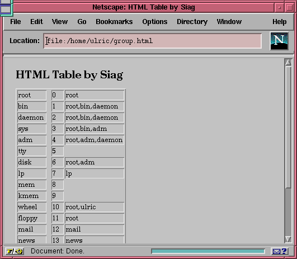The image size is (297, 259).
Task: Open the View menu
Action: point(60,22)
